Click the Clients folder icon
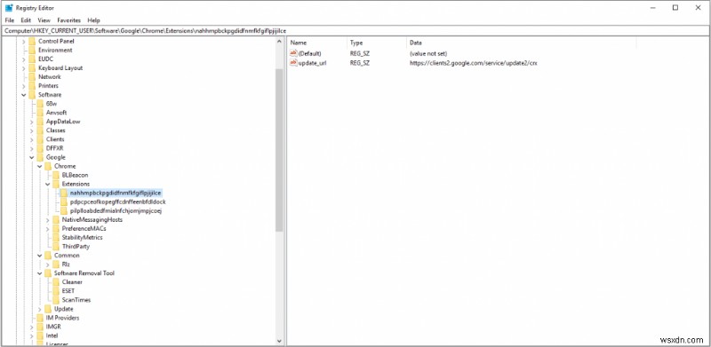 pos(40,139)
